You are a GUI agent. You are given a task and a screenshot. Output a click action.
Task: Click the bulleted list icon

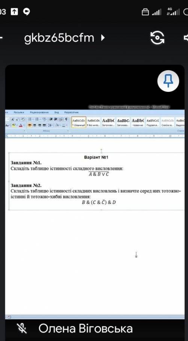tap(30, 119)
